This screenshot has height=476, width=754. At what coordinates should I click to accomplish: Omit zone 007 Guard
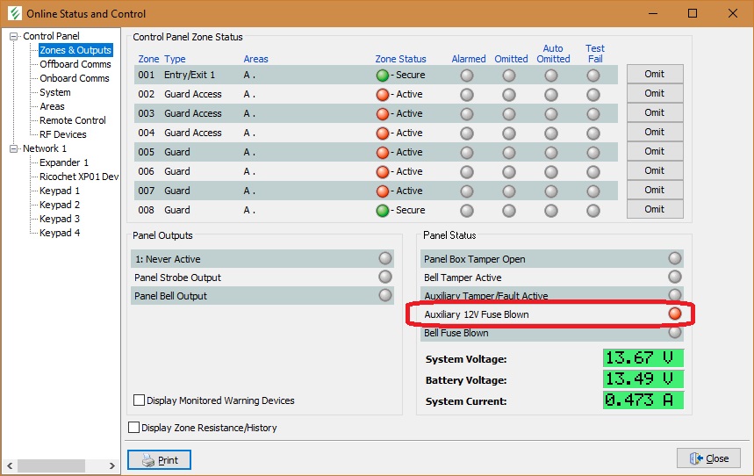(x=655, y=190)
